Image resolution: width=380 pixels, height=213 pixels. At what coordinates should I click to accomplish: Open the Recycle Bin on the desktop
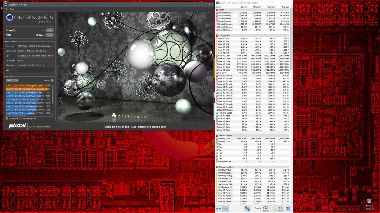tap(369, 203)
